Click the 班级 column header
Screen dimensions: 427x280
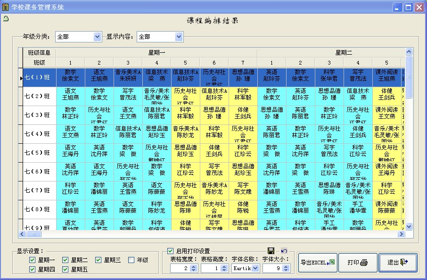click(x=39, y=63)
